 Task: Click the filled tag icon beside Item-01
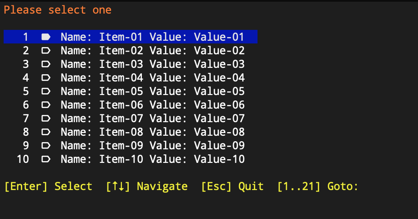[x=46, y=37]
